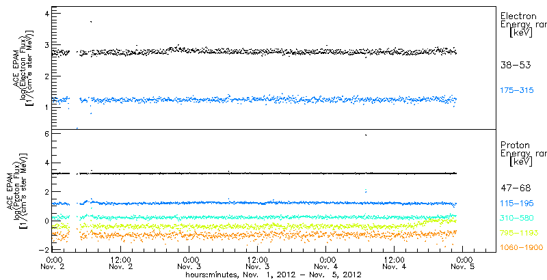Click the "hours:minutes, Nov. 1, 2012 - Nov. 5, 2012" axis title
547x280 pixels.
(x=273, y=275)
